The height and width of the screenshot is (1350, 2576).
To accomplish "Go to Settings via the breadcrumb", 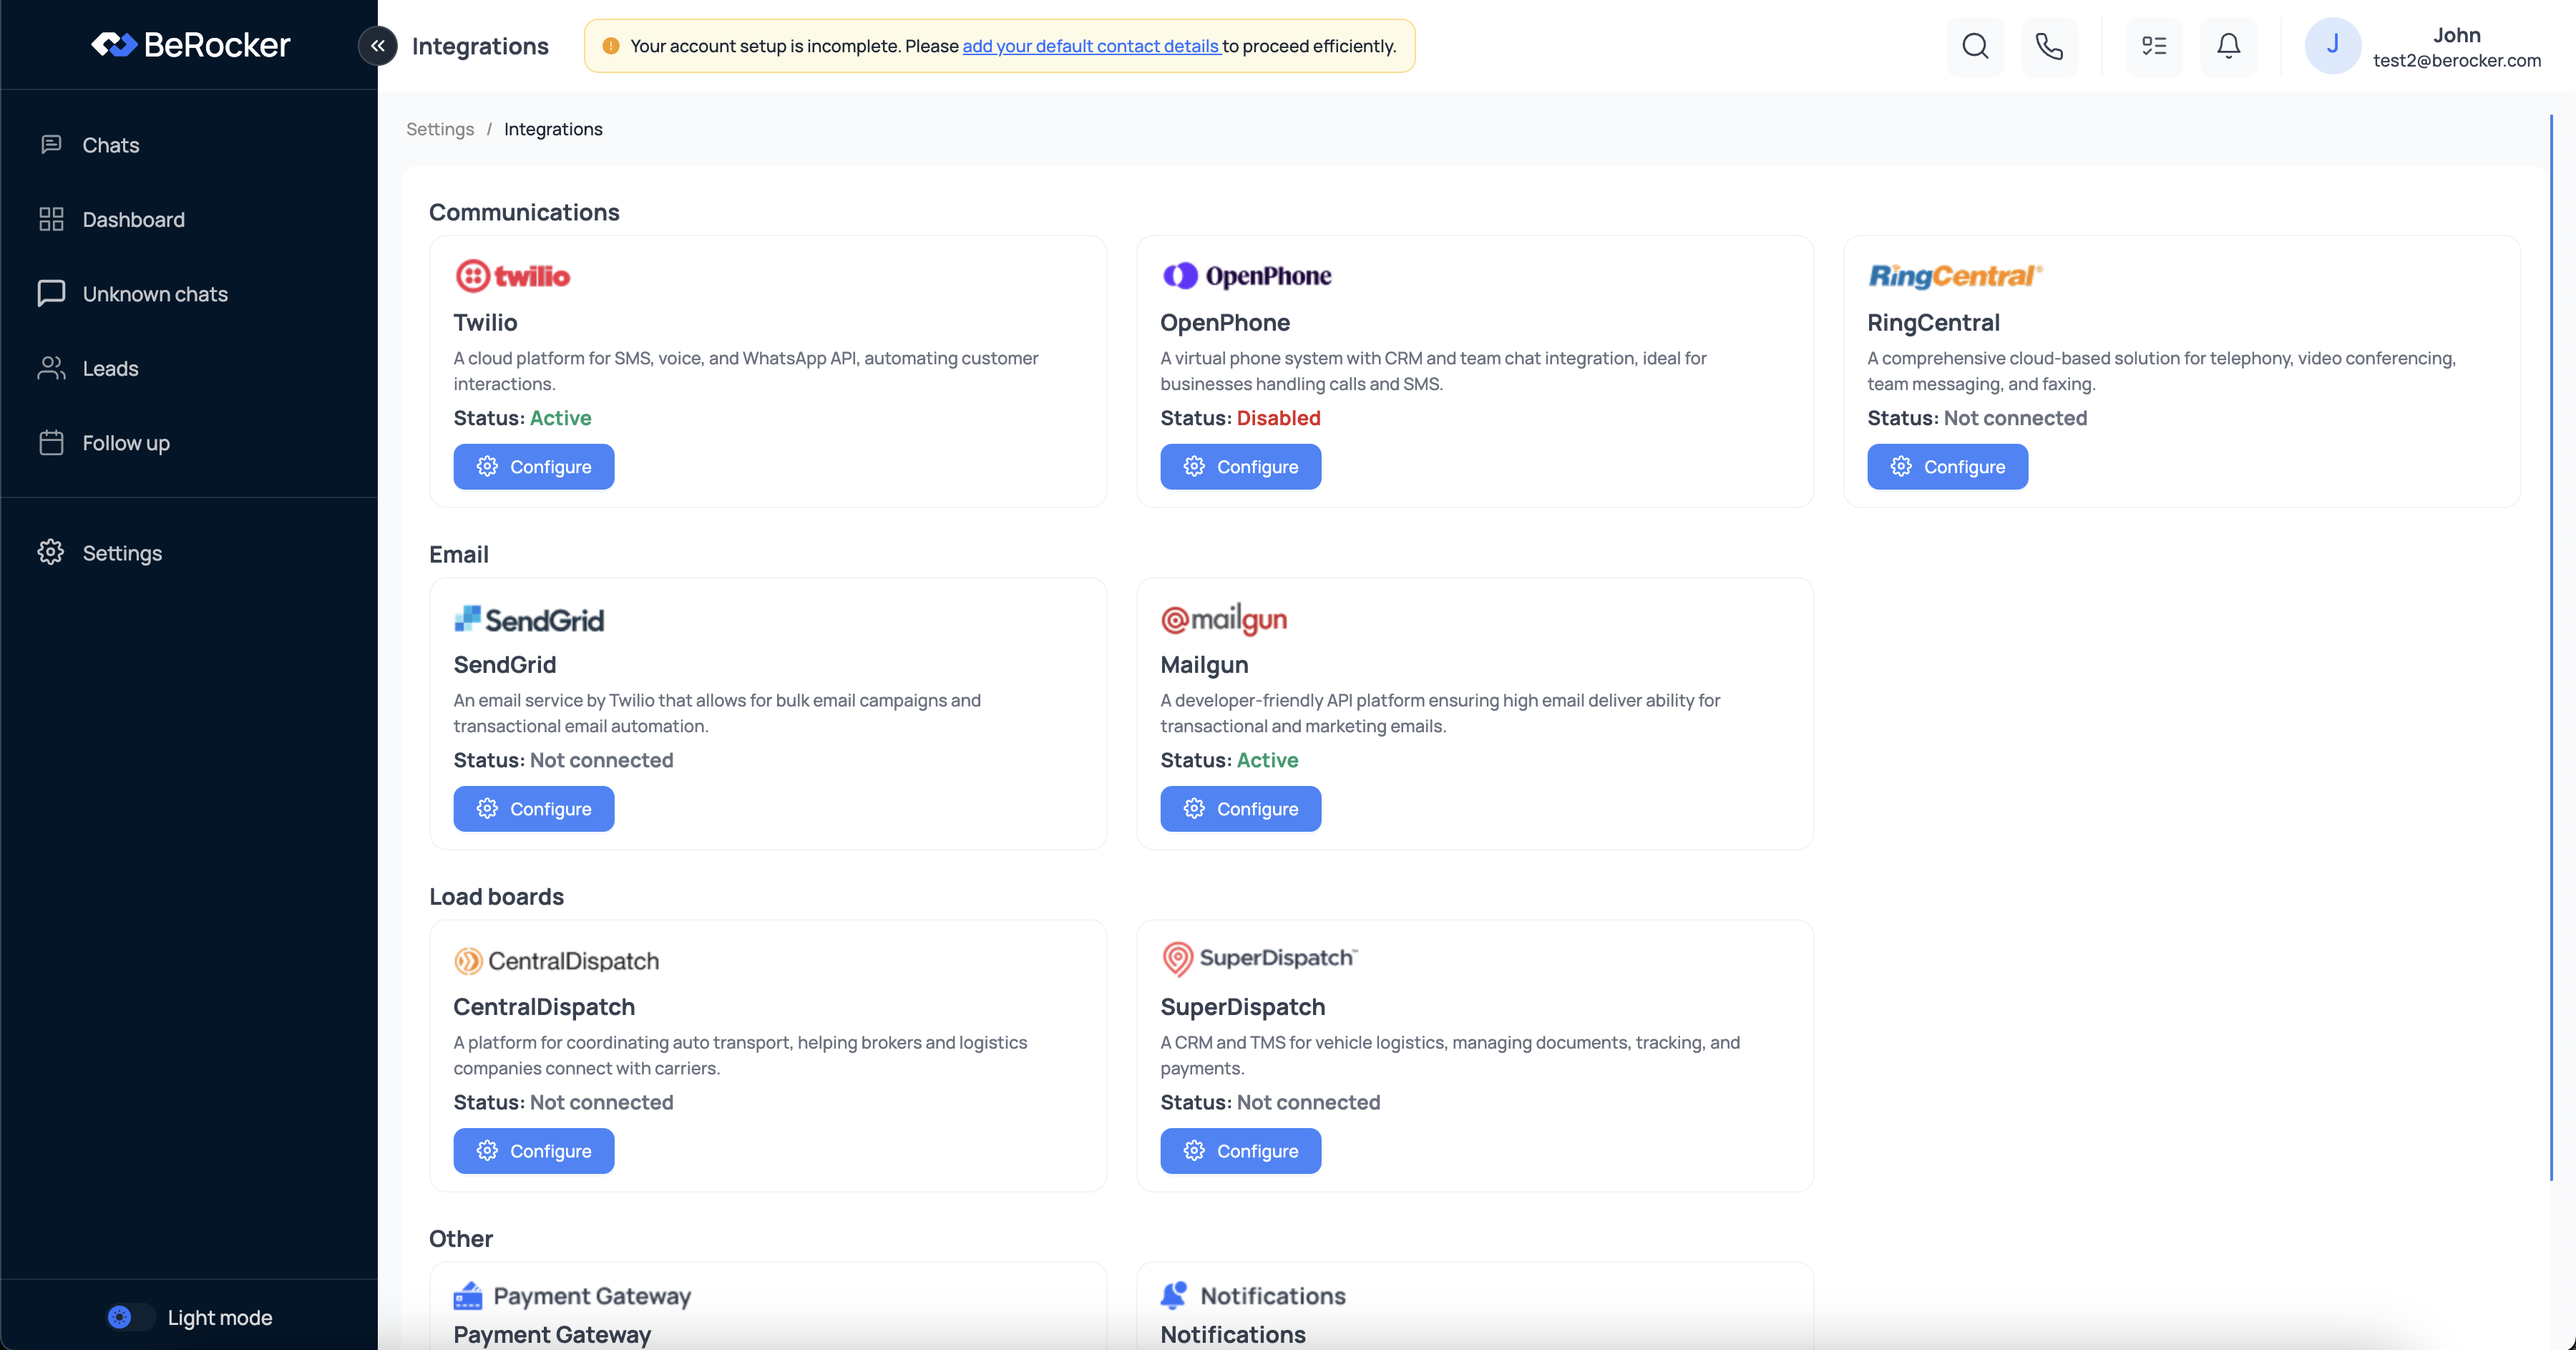I will tap(440, 129).
